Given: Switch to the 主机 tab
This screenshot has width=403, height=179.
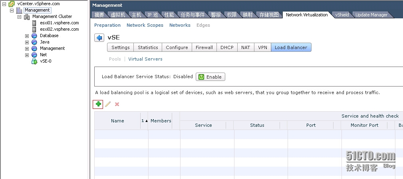Looking at the screenshot, I should click(x=137, y=15).
